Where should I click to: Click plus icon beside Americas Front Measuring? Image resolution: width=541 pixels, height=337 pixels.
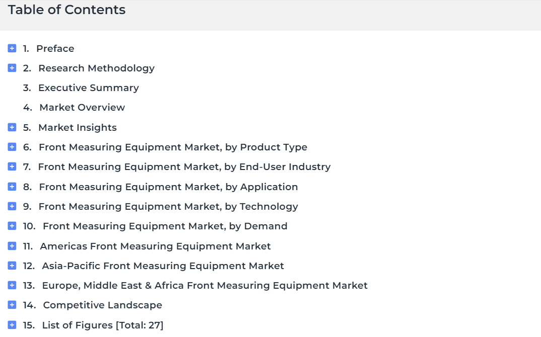[12, 245]
